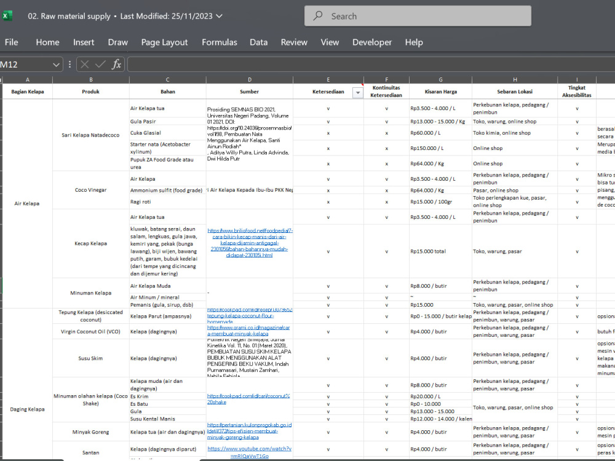Select the 'Rp20.000 / L' price cell

click(440, 396)
